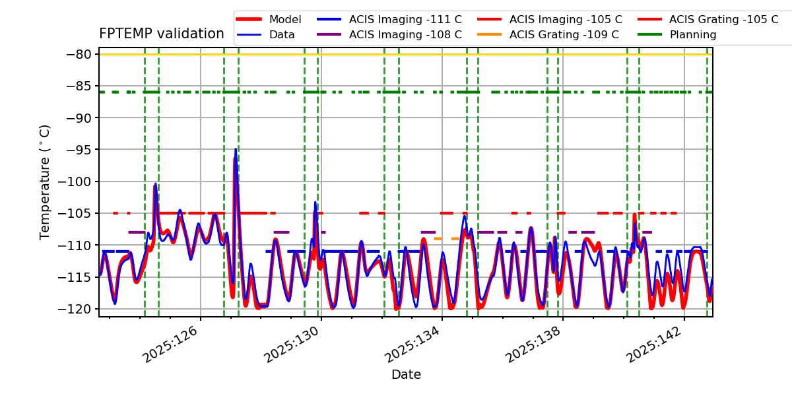Click the 2025:130 date tick label
Screen dimensions: 792x396
292,343
